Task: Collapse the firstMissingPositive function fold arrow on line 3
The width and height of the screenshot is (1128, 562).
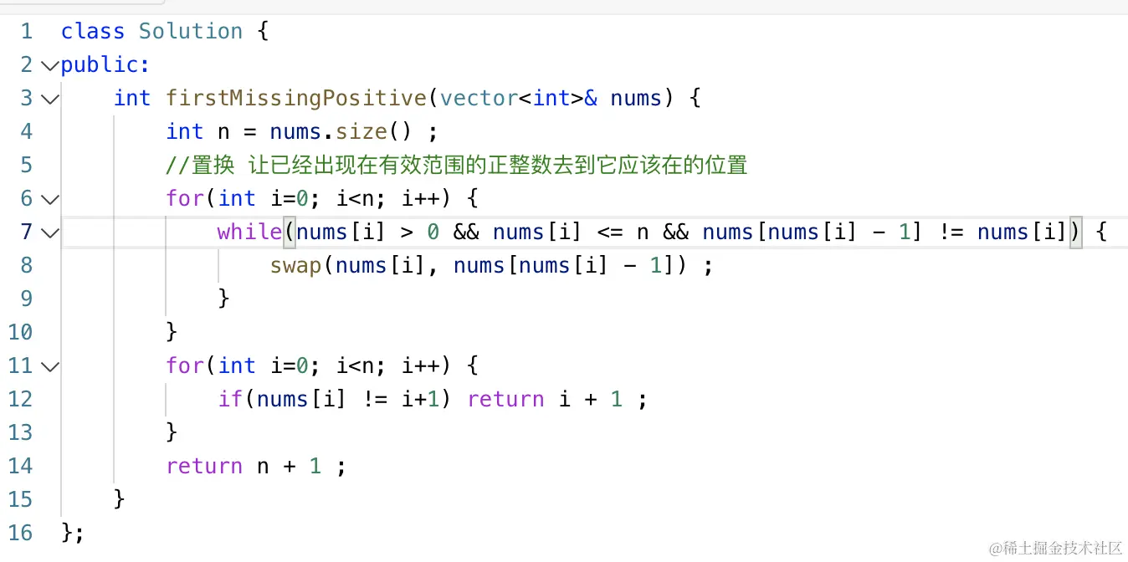Action: pyautogui.click(x=49, y=99)
